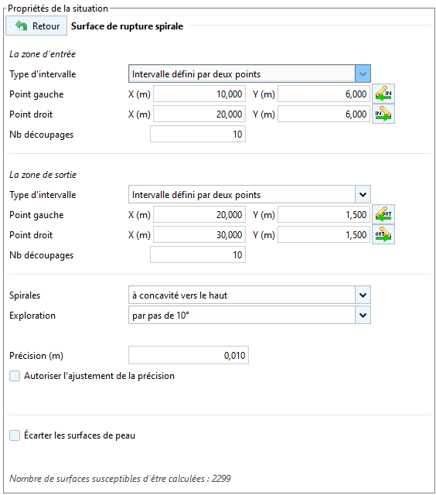Go back with the Retour button
Viewport: 436px width, 495px height.
coord(36,26)
